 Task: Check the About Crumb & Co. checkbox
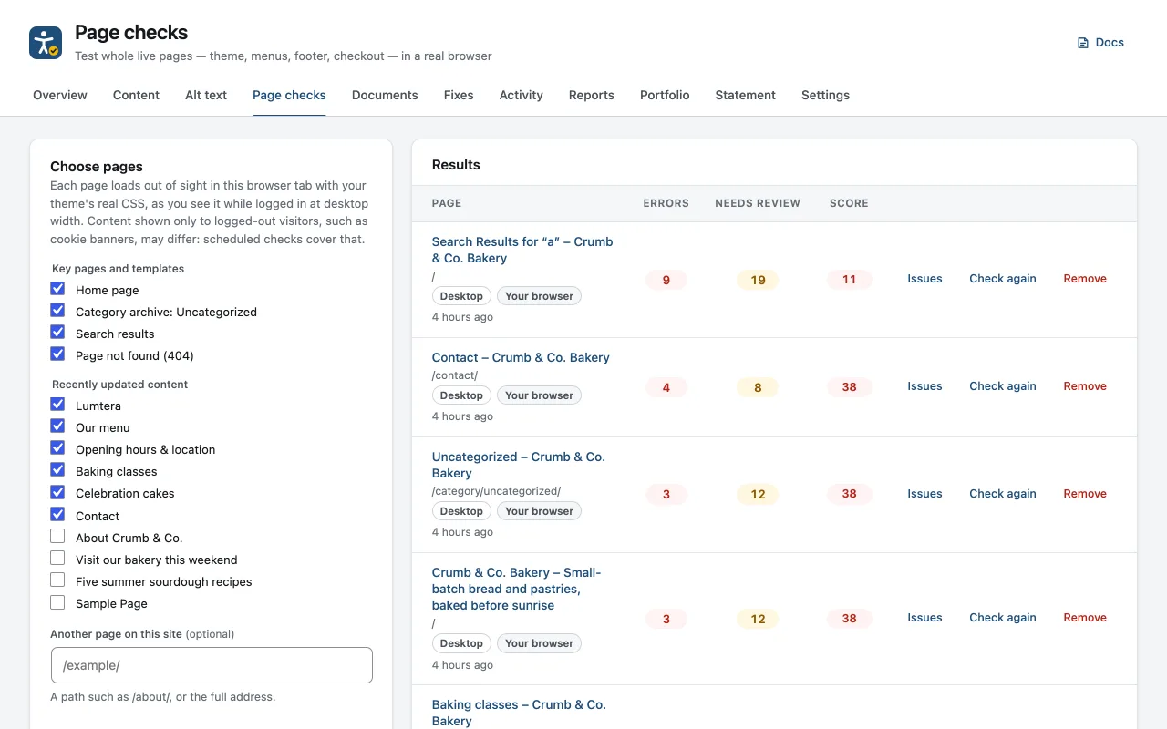[x=57, y=537]
